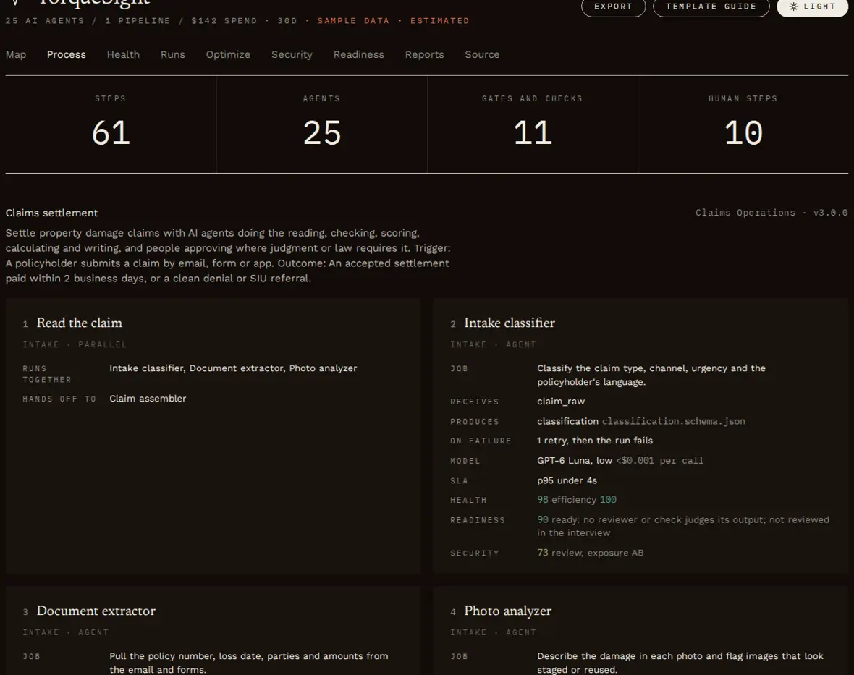Click the claims settlement description paragraph
The image size is (854, 675).
pos(228,255)
